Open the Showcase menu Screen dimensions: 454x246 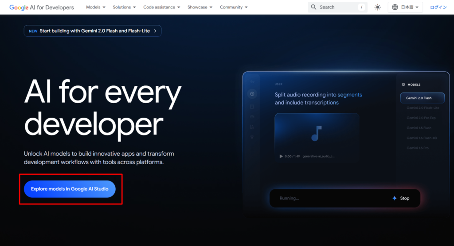coord(200,7)
